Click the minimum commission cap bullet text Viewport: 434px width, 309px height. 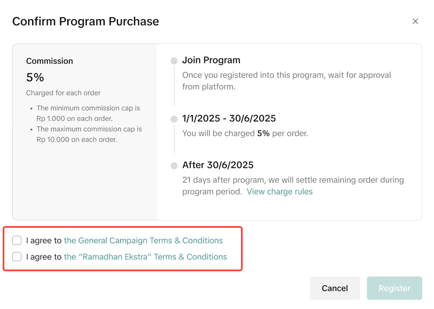88,113
